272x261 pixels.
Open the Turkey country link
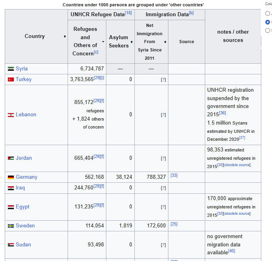(x=24, y=79)
